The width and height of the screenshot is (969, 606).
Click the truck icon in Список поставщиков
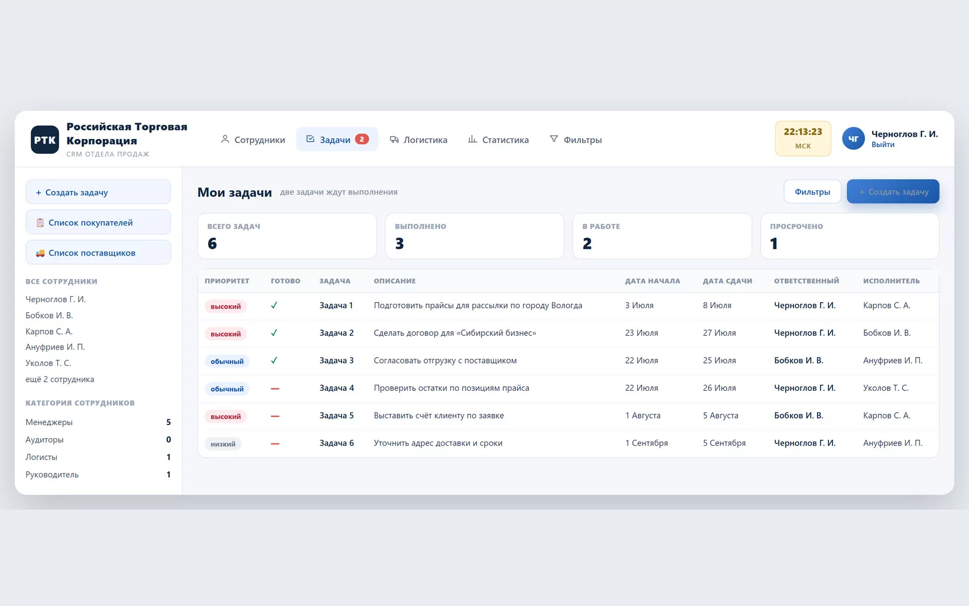click(x=40, y=253)
